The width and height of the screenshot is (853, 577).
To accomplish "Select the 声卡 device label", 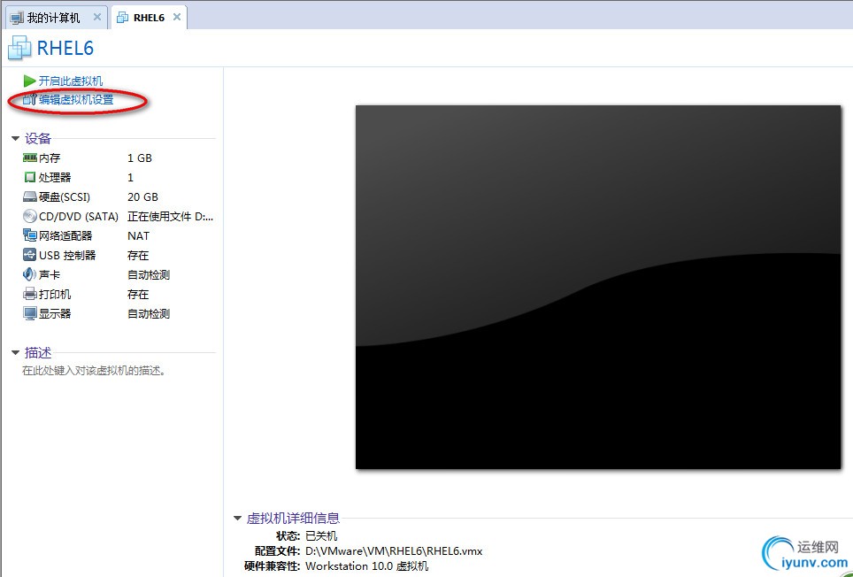I will 50,274.
